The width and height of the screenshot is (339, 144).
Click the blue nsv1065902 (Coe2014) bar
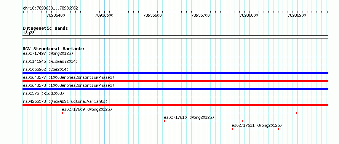click(175, 73)
